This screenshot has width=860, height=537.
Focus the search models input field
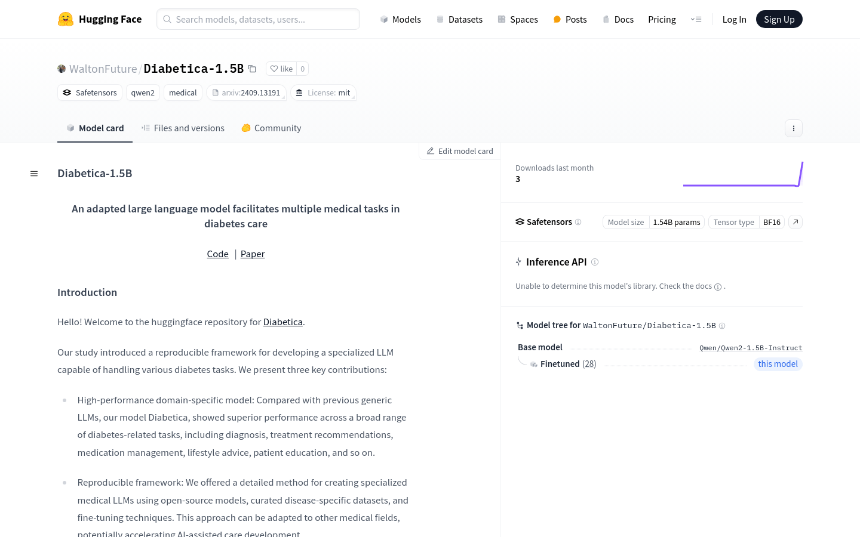click(x=258, y=19)
